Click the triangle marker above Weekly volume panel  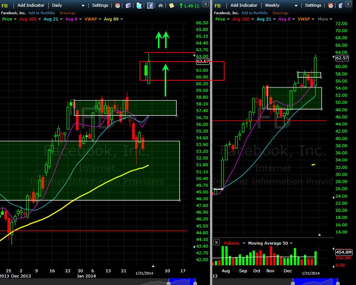coord(319,235)
